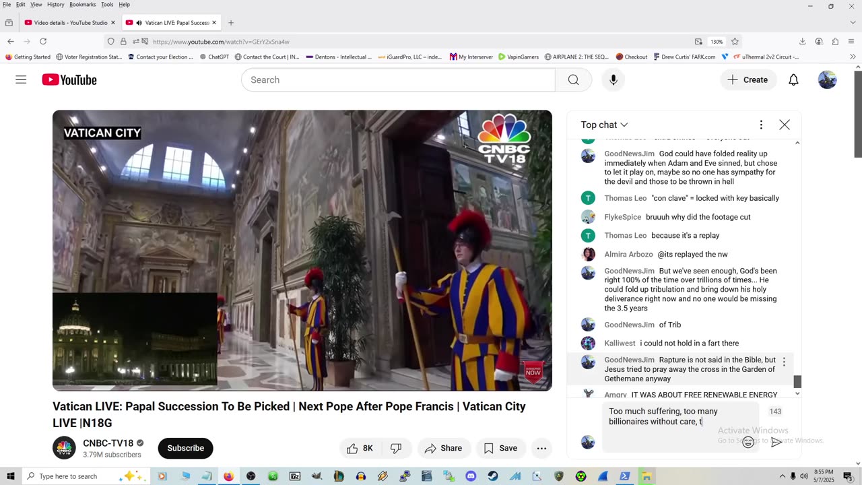
Task: Open the Bookmarks menu
Action: (83, 5)
